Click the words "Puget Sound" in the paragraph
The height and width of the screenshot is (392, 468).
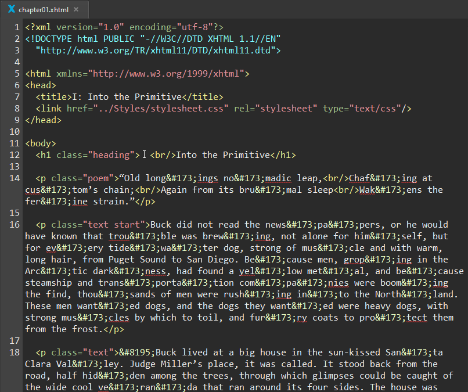click(137, 260)
